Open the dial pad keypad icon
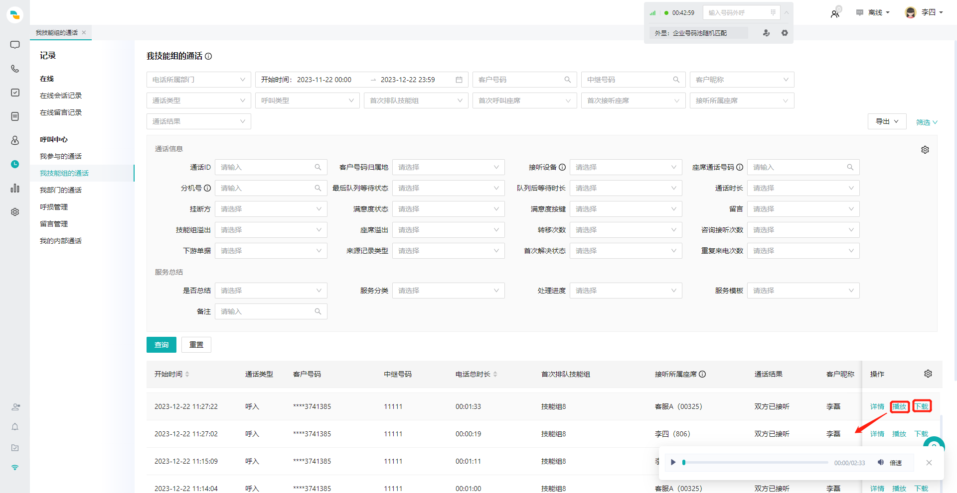The width and height of the screenshot is (957, 493). pos(773,12)
